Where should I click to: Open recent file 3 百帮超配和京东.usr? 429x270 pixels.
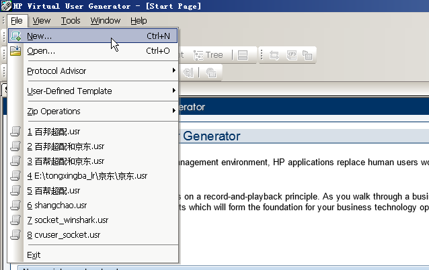click(93, 161)
